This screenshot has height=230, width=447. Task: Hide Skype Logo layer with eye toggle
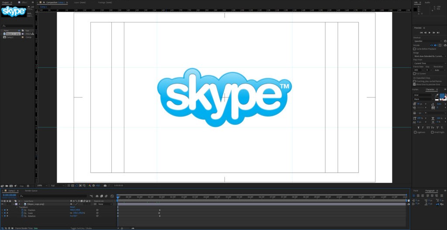pyautogui.click(x=2, y=204)
